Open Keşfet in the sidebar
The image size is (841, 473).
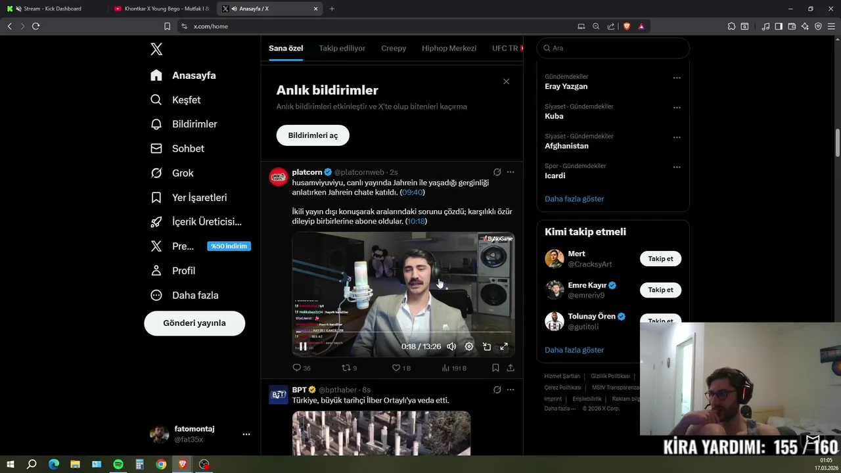pyautogui.click(x=175, y=100)
